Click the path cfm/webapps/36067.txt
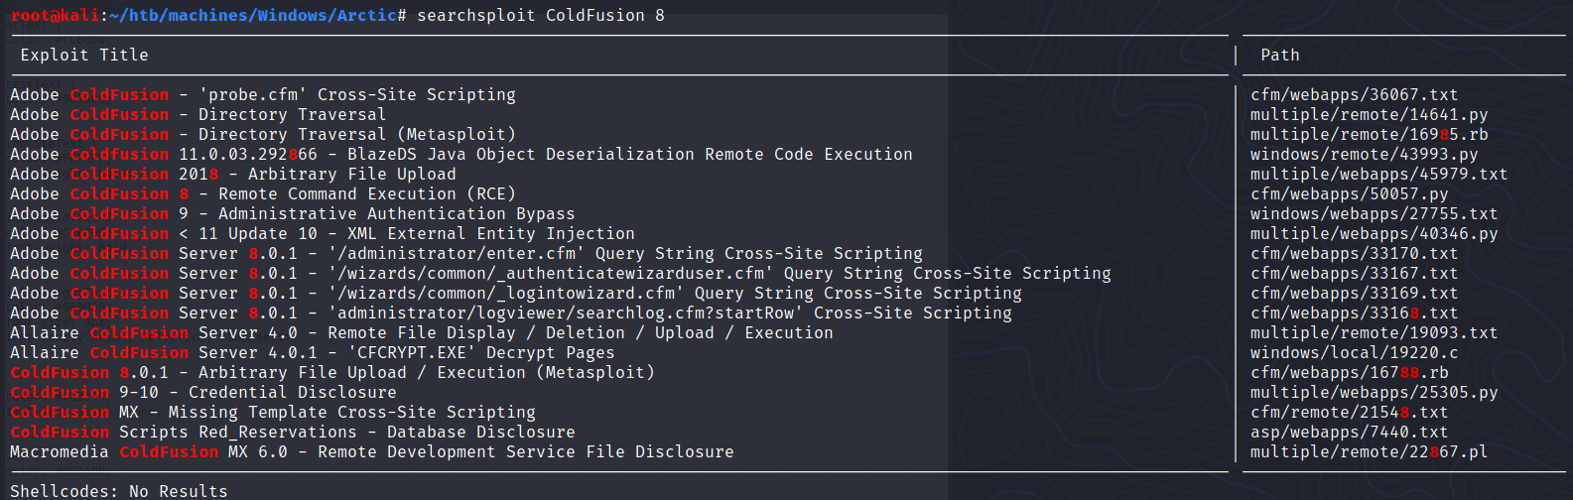The width and height of the screenshot is (1573, 500). point(1354,95)
